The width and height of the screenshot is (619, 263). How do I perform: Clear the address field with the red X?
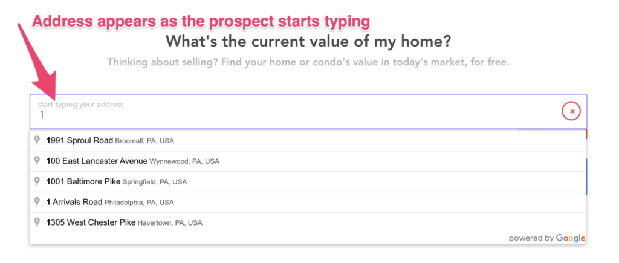click(571, 111)
